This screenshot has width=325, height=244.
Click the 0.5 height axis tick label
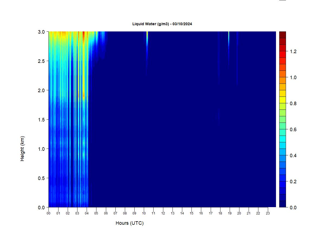[x=41, y=178]
